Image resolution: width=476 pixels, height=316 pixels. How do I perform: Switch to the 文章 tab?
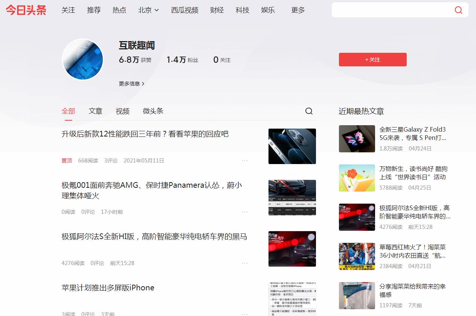point(96,111)
